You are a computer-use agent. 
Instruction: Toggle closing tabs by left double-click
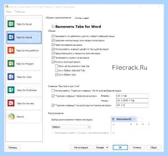tap(53, 36)
